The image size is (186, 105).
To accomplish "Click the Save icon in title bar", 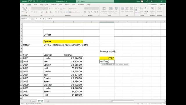I will tap(34, 1).
